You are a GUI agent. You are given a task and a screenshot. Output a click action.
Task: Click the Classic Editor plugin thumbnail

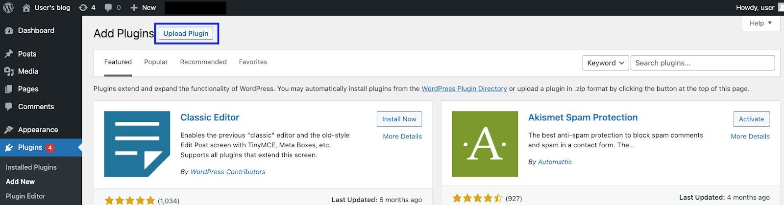(x=137, y=144)
